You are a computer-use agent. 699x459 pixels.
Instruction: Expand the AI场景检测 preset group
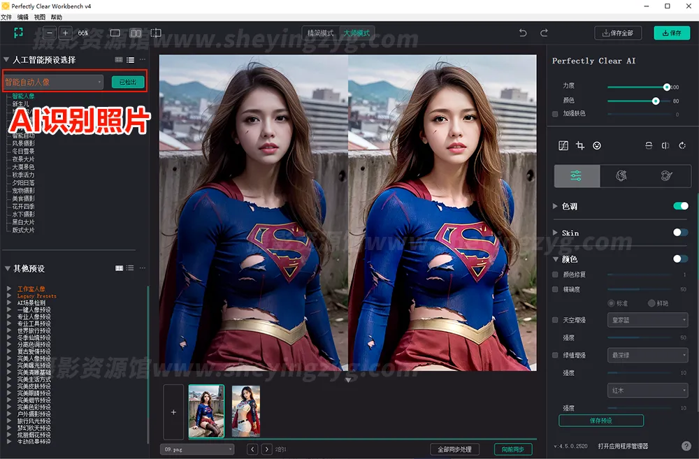click(9, 303)
